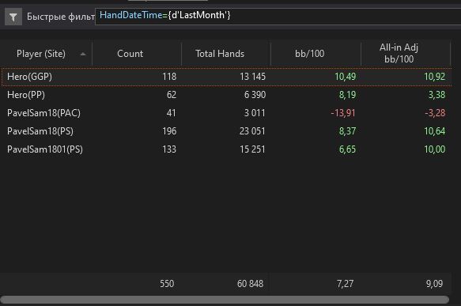Screen dimensions: 461x306
Task: Click Total Hands value 23 051
Action: tap(252, 131)
